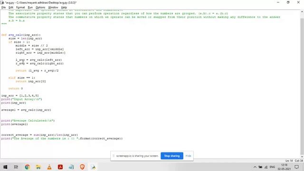Viewport: 304px width, 171px height.
Task: Launch Google Chrome from the taskbar
Action: 28,167
